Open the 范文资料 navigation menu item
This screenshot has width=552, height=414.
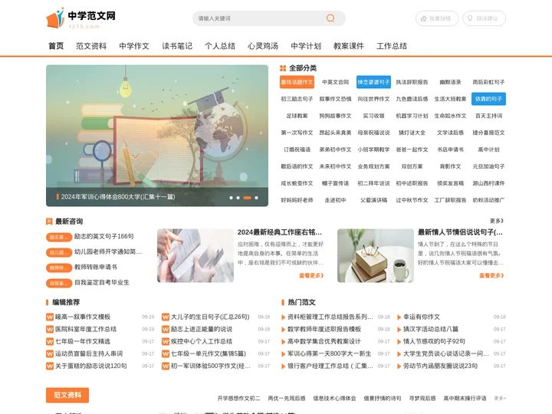click(x=91, y=46)
